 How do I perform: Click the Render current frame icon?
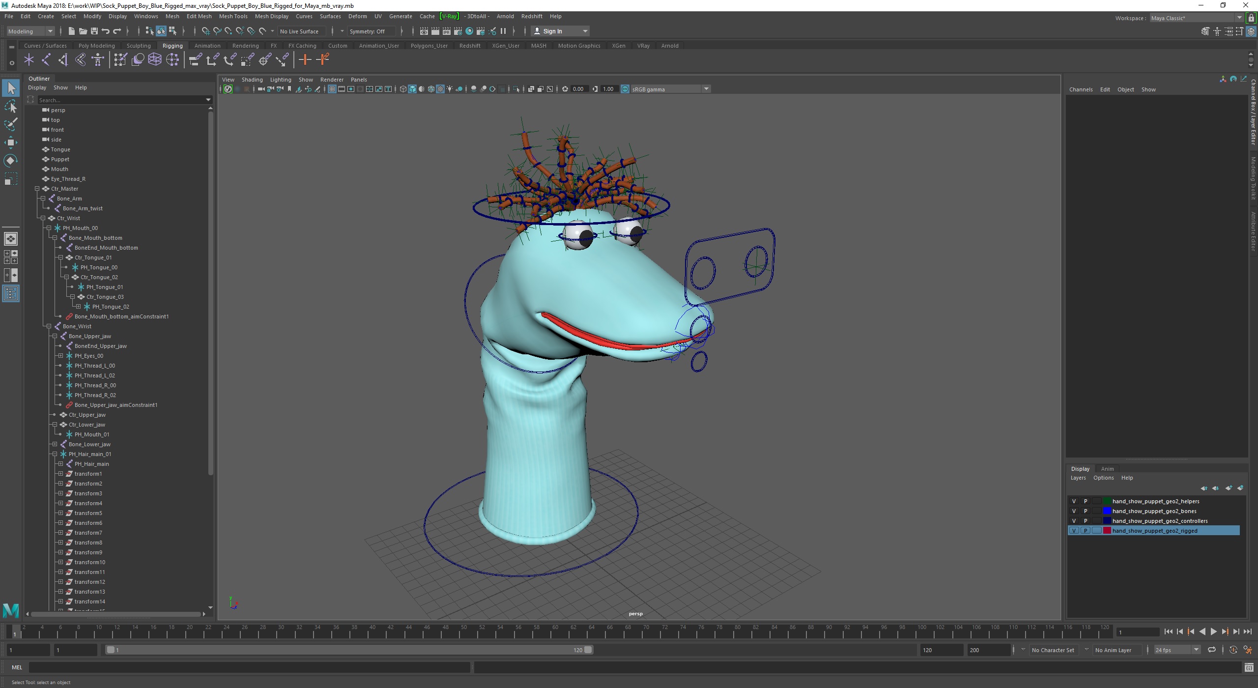(435, 31)
